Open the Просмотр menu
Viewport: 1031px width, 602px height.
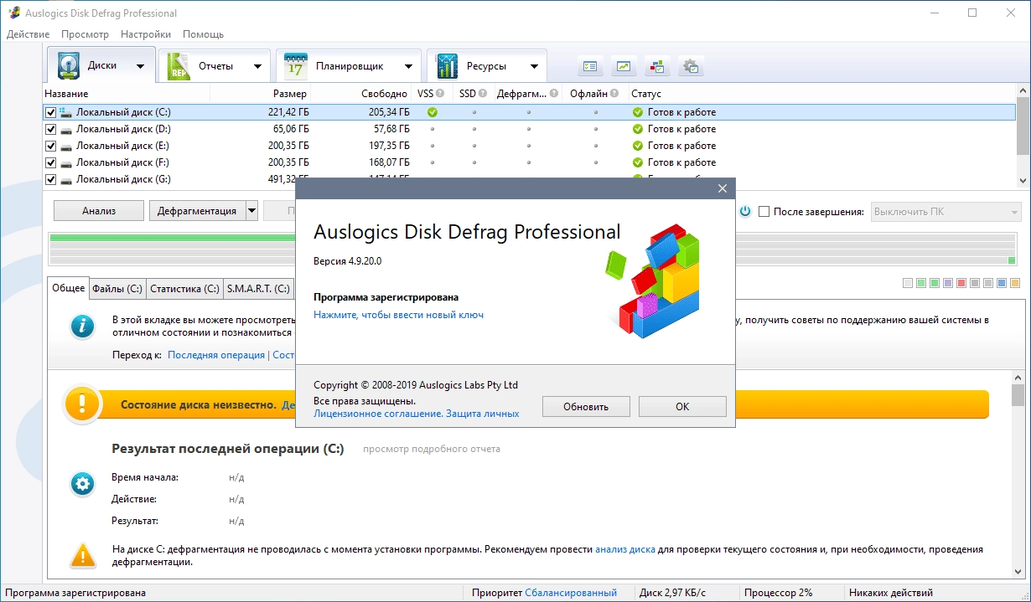click(85, 34)
